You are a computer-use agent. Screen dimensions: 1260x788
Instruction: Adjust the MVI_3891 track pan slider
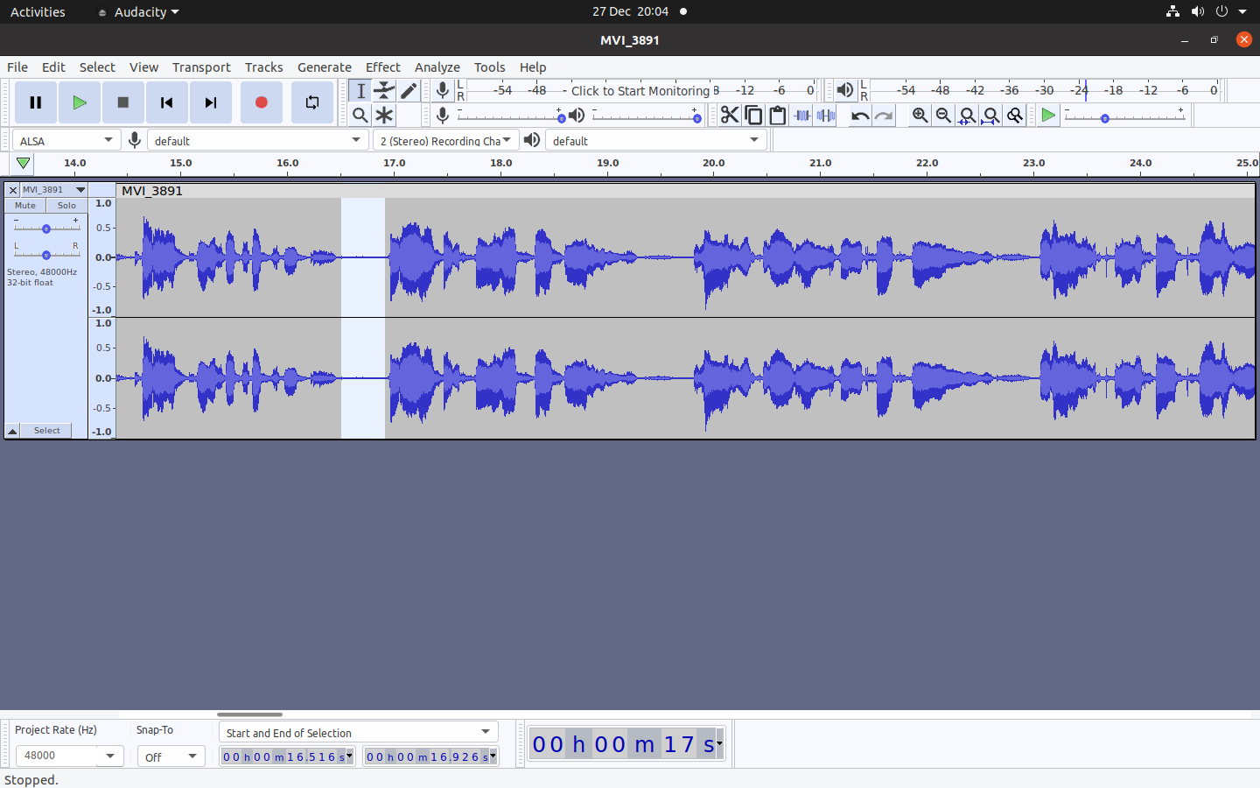pos(46,254)
